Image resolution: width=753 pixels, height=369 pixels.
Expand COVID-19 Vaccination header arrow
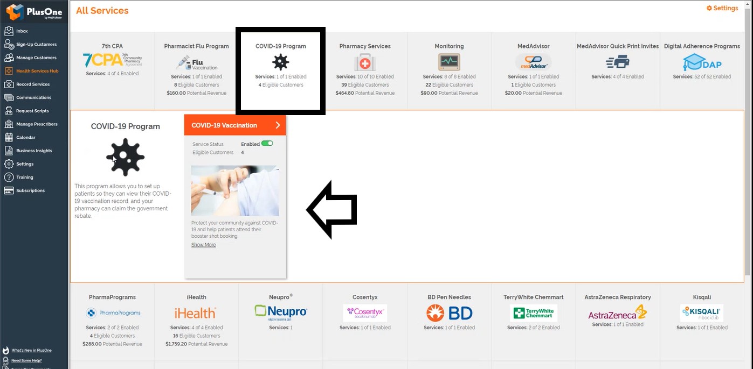[278, 125]
